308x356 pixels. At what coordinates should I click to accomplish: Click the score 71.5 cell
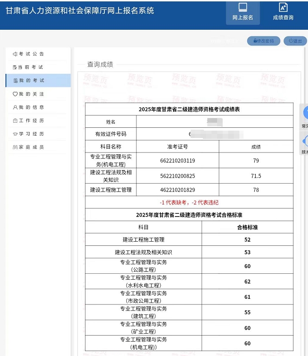click(256, 176)
